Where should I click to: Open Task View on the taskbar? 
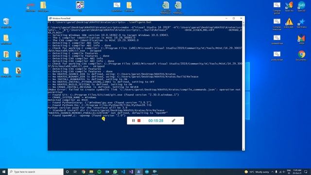pos(75,172)
